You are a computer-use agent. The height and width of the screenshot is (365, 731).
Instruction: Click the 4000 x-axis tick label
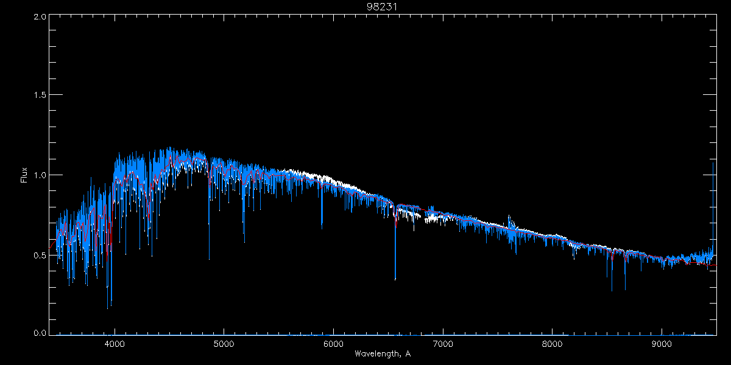tap(115, 344)
